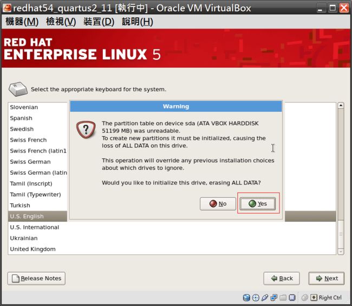The image size is (352, 306).
Task: Click the Next button
Action: 326,278
